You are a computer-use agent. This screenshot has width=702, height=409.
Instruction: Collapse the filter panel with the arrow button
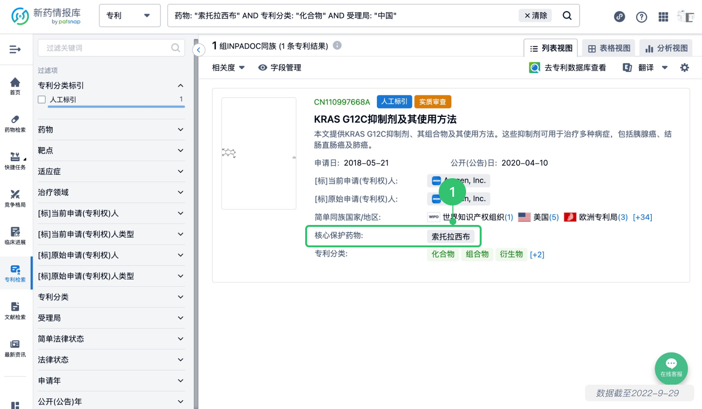tap(198, 50)
